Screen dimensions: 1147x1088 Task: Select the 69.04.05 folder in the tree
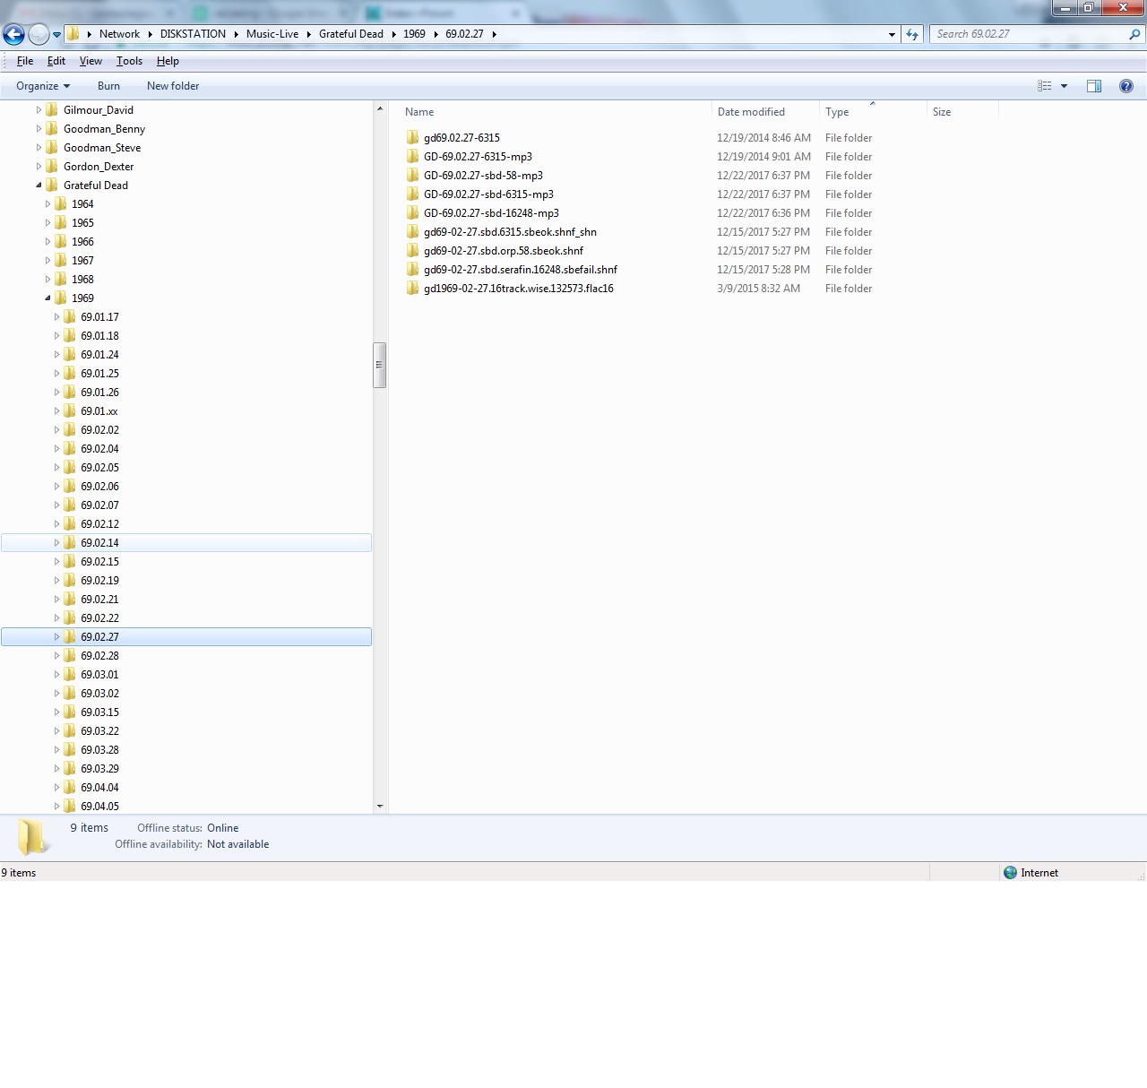pyautogui.click(x=99, y=807)
